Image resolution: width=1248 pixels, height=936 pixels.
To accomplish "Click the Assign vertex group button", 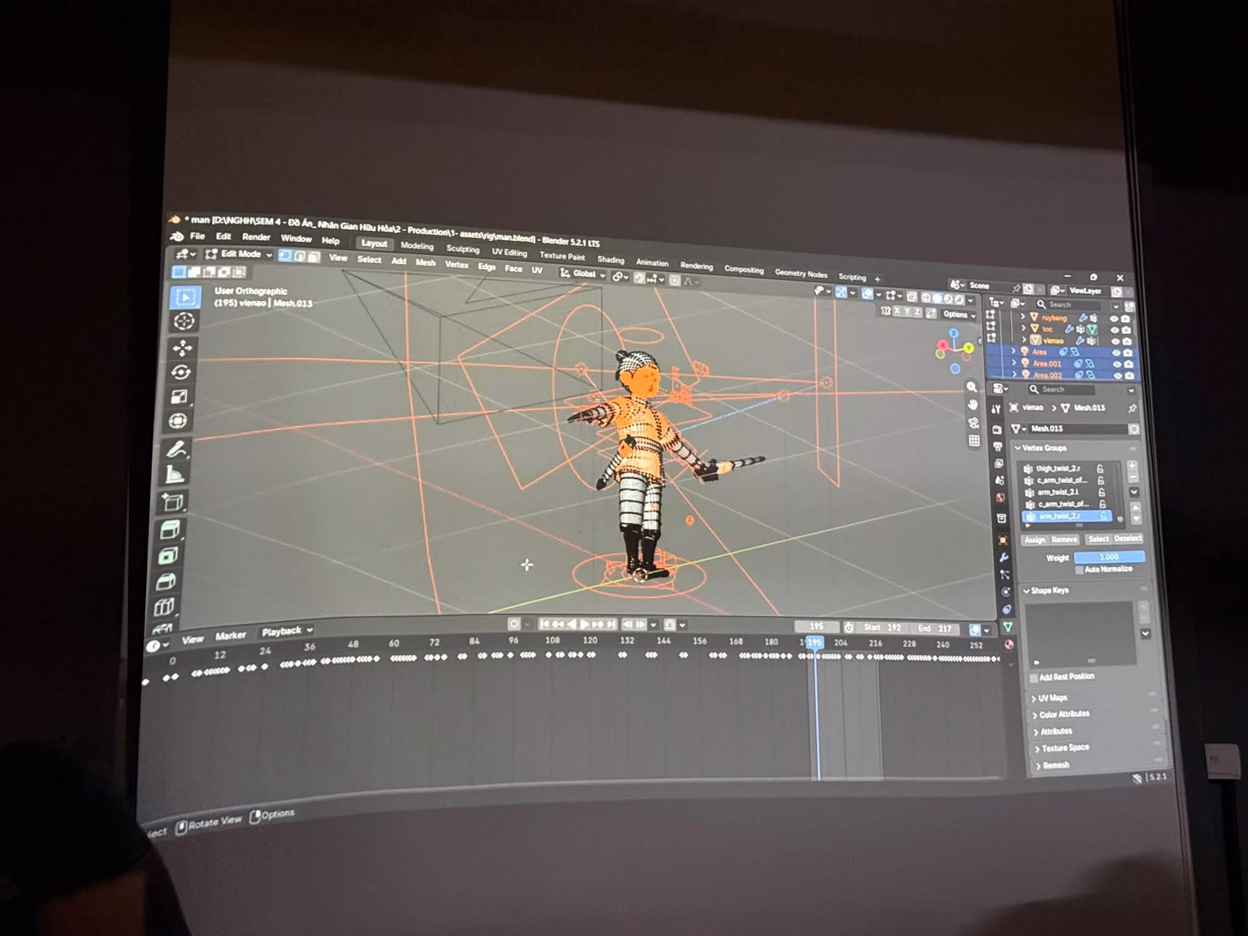I will [1034, 540].
